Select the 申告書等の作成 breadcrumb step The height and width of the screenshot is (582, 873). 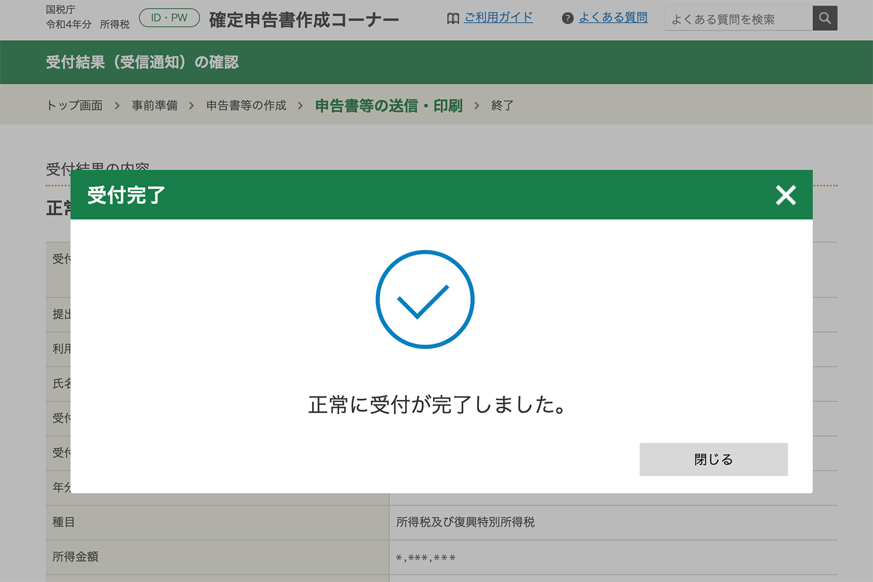(246, 105)
